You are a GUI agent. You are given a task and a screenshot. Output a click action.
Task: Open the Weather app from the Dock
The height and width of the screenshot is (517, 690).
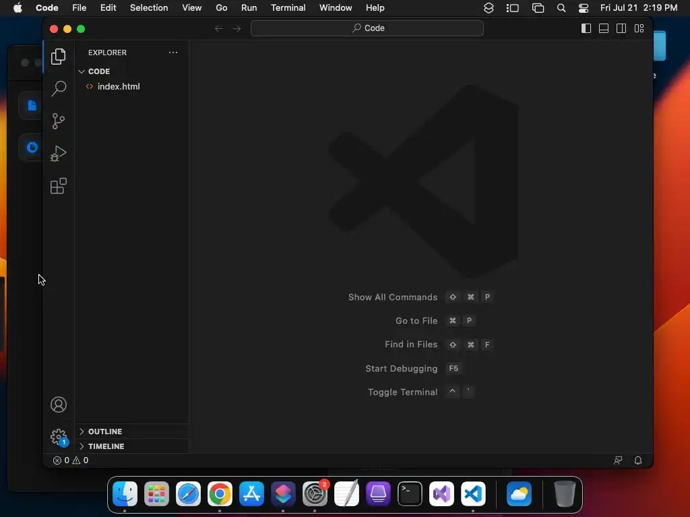[x=520, y=493]
